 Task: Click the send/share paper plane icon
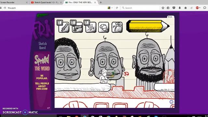coord(191,8)
